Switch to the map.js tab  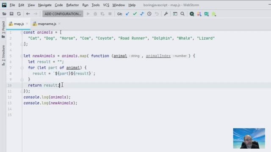point(19,24)
